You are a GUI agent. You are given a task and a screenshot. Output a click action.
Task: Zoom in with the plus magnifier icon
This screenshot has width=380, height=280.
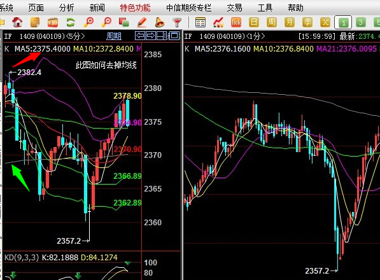point(88,22)
